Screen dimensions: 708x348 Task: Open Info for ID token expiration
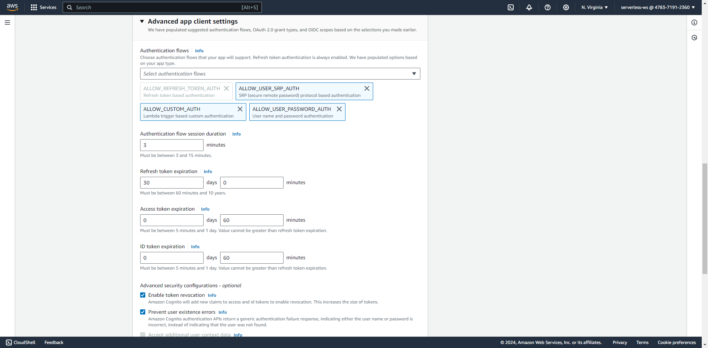pos(195,247)
